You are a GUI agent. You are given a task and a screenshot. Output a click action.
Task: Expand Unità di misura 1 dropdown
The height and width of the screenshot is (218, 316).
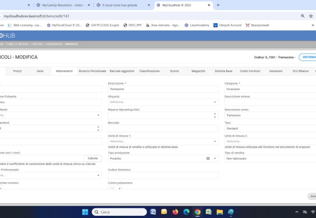tap(215, 141)
